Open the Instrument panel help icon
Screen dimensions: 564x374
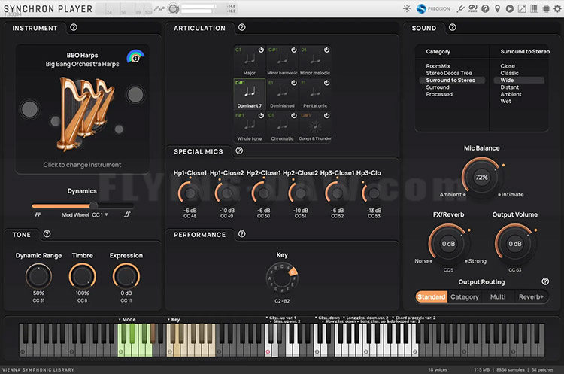point(74,27)
